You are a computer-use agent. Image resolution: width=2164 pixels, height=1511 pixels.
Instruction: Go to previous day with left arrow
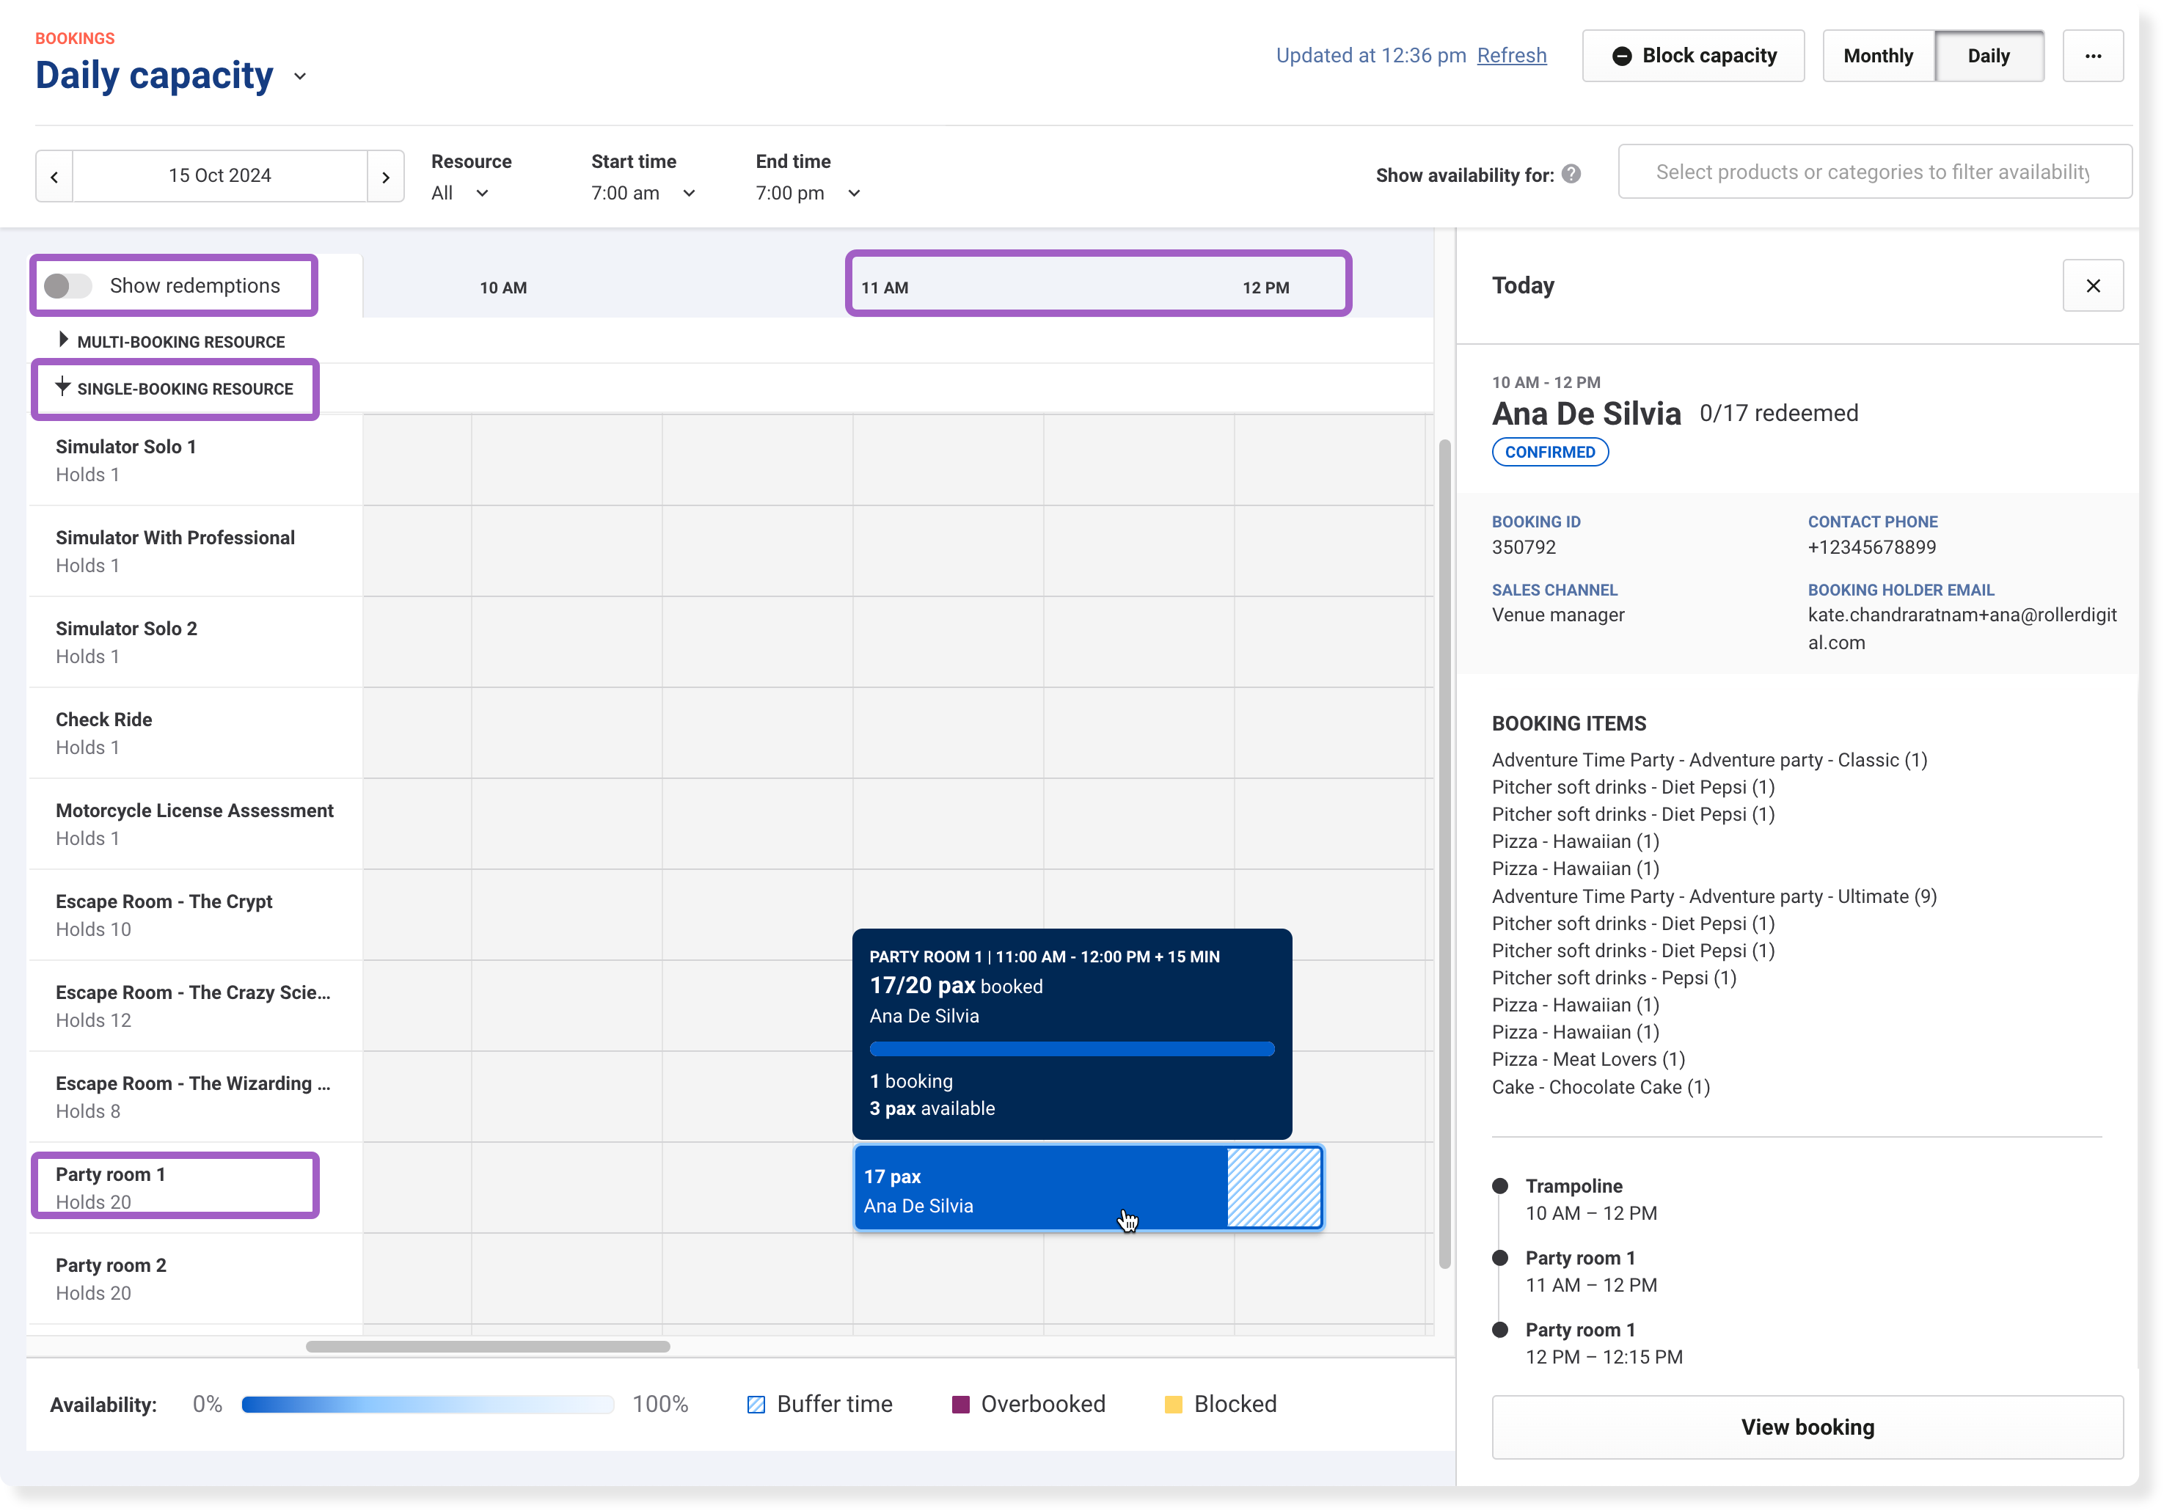[55, 176]
